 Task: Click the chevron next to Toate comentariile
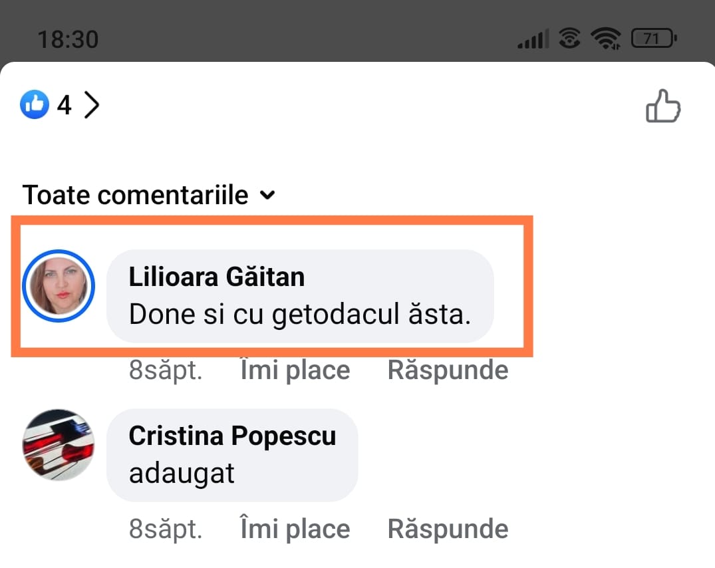(267, 195)
